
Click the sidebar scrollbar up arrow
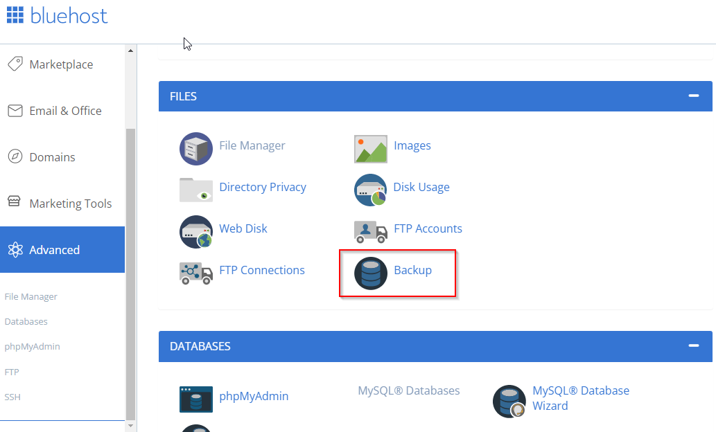pos(130,51)
